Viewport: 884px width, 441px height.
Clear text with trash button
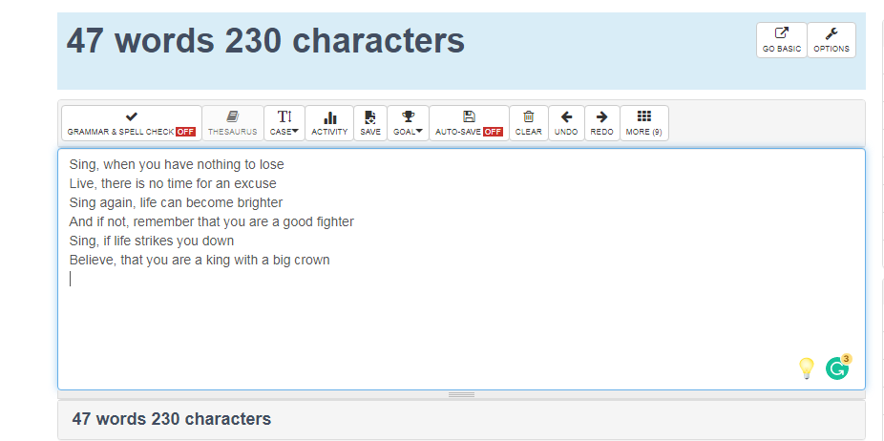(528, 123)
